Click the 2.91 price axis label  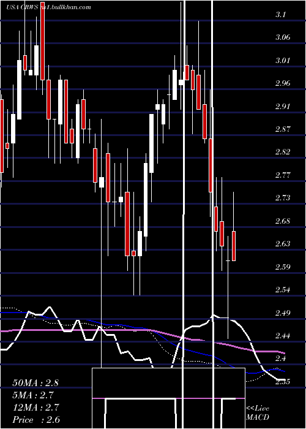[283, 107]
